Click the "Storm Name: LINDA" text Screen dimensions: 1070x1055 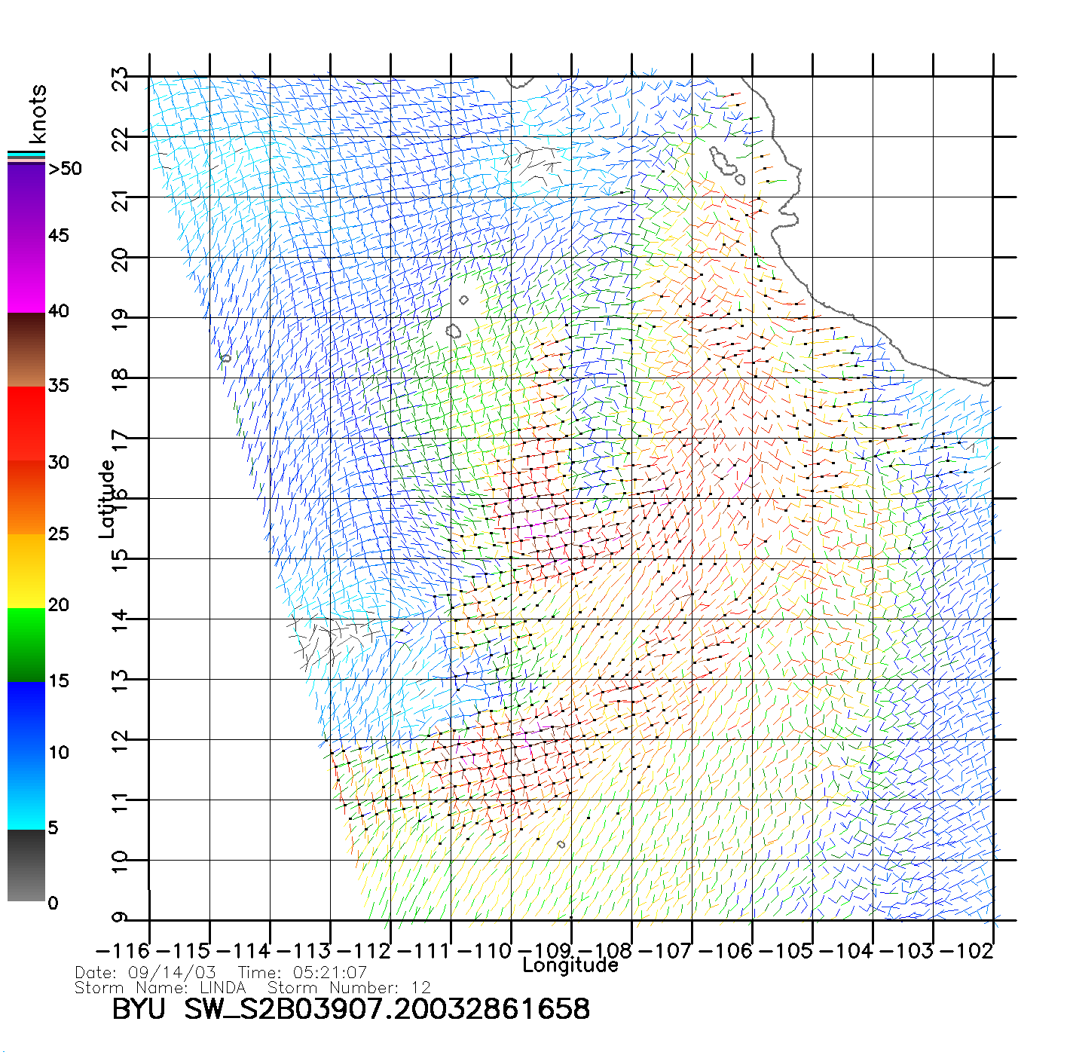[x=160, y=988]
